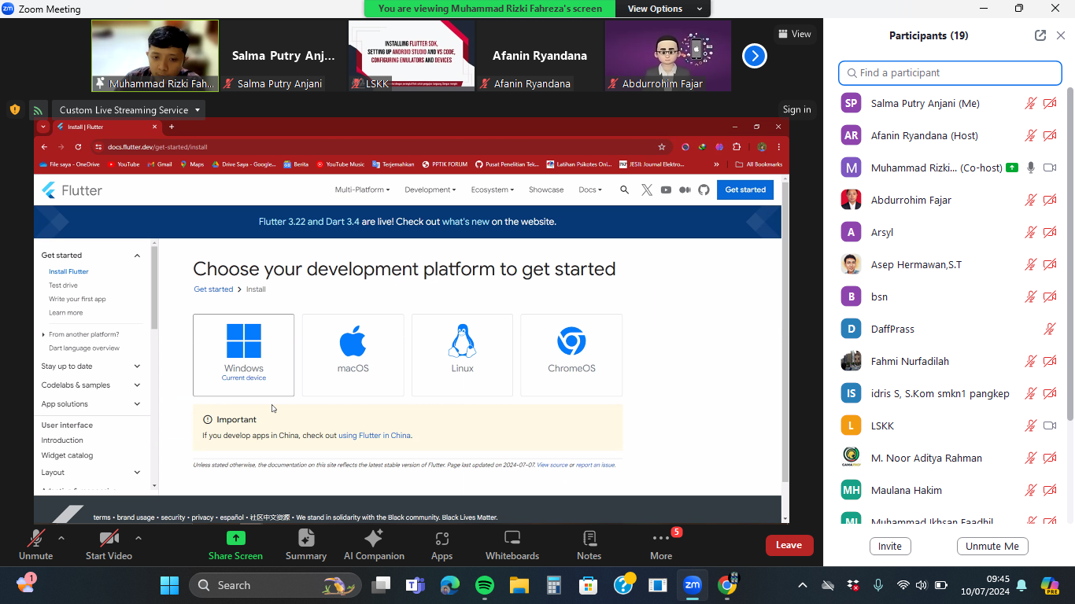1075x604 pixels.
Task: Show next video thumbnails with arrow
Action: click(x=754, y=56)
